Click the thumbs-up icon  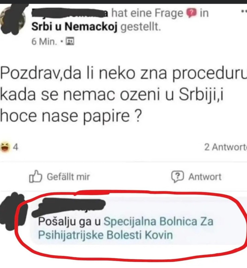coord(35,176)
